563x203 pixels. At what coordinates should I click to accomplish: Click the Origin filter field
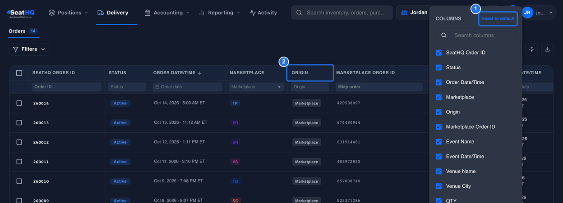310,87
